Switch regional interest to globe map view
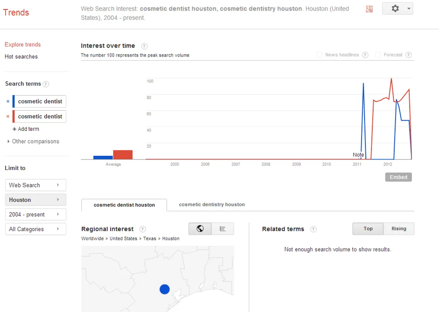The image size is (439, 312). click(x=200, y=229)
